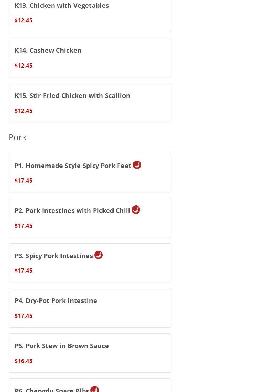The width and height of the screenshot is (274, 392).
Task: Open P1. Homemade Style Spicy Pork Feet
Action: pos(73,166)
